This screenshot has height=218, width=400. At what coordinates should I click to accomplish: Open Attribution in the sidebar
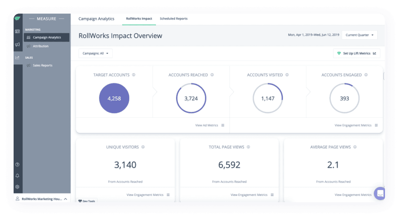pos(41,46)
